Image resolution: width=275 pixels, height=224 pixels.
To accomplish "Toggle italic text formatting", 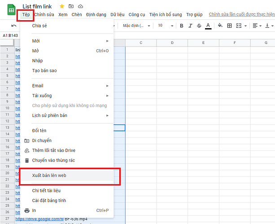I will 190,26.
